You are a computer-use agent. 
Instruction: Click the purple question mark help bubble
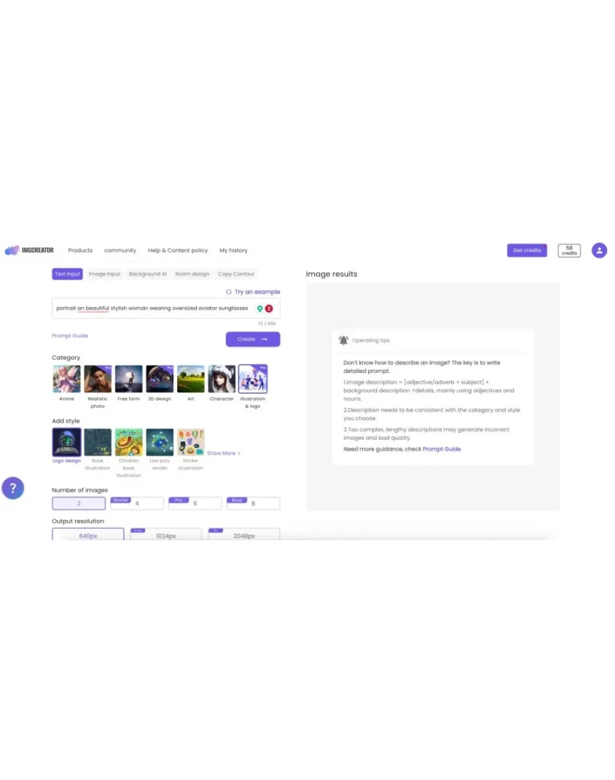[13, 488]
